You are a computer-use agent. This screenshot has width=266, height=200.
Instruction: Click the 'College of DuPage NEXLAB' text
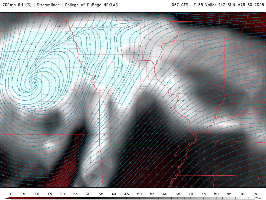pyautogui.click(x=91, y=5)
